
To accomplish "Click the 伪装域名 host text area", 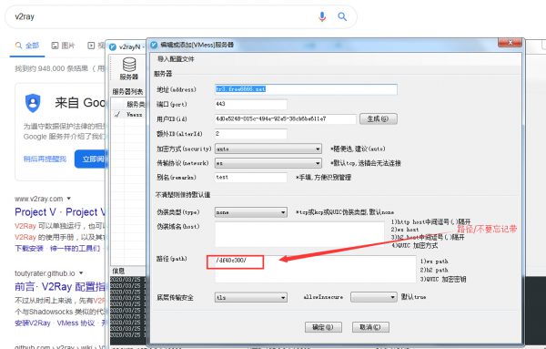I will coord(299,235).
